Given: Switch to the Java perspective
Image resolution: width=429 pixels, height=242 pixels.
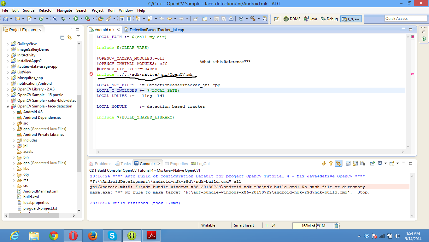Looking at the screenshot, I should click(x=310, y=19).
